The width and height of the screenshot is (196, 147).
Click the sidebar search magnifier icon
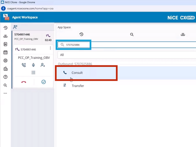[x=5, y=85]
